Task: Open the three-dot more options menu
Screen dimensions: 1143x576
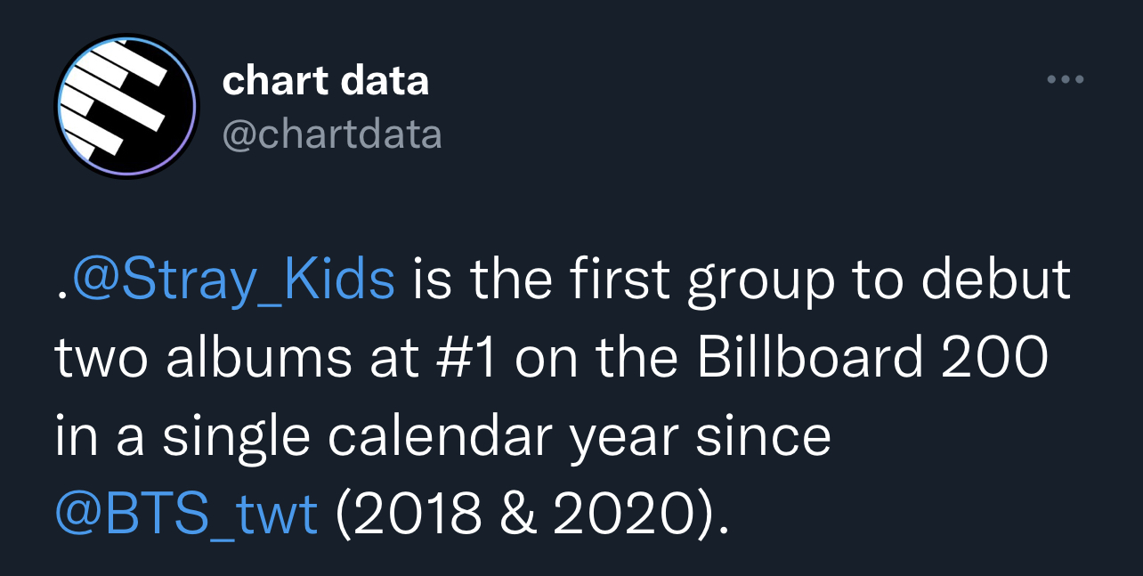Action: pyautogui.click(x=1065, y=79)
